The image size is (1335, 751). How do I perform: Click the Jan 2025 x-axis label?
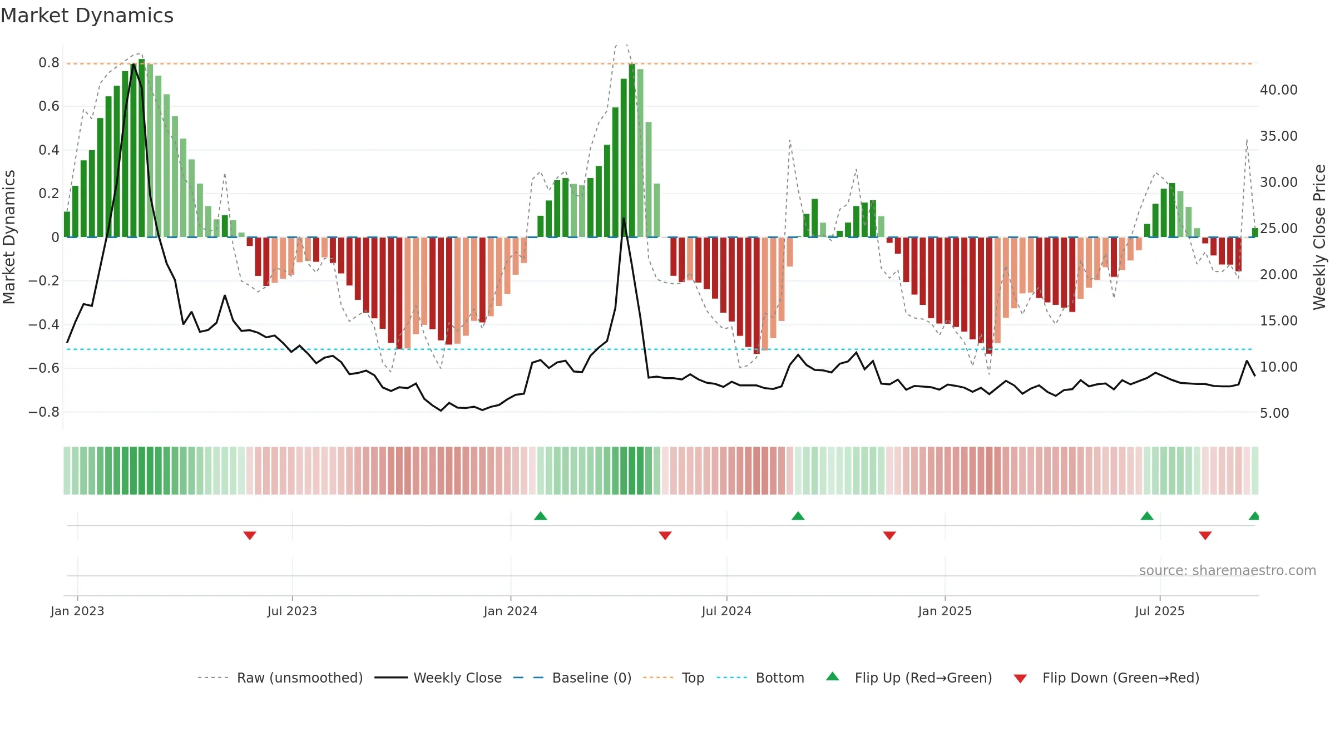click(945, 611)
